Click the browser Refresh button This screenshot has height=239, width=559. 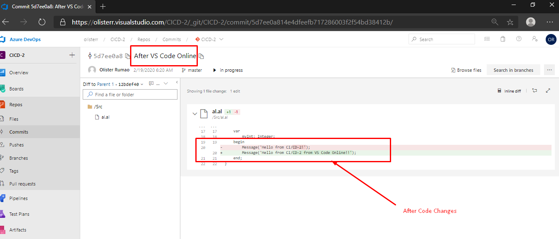pyautogui.click(x=42, y=22)
